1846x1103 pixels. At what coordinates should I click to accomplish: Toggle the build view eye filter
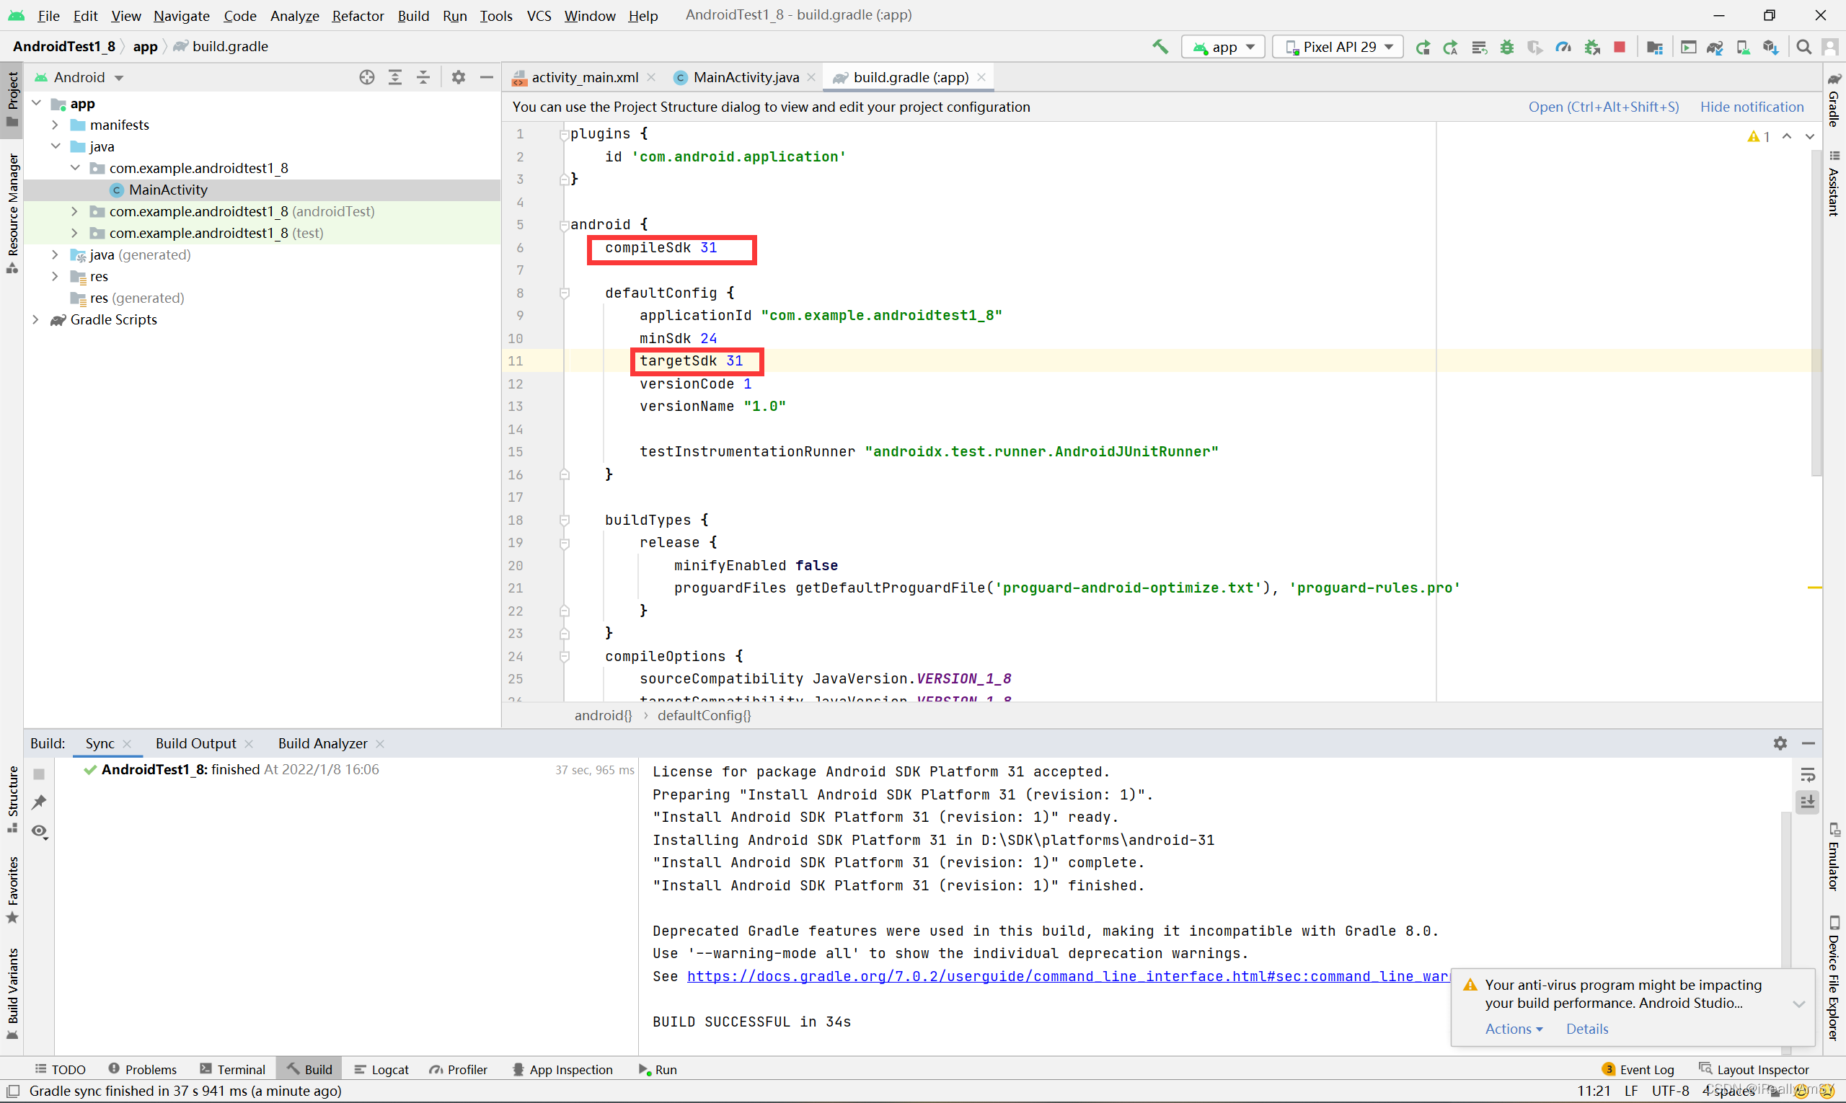pyautogui.click(x=40, y=831)
